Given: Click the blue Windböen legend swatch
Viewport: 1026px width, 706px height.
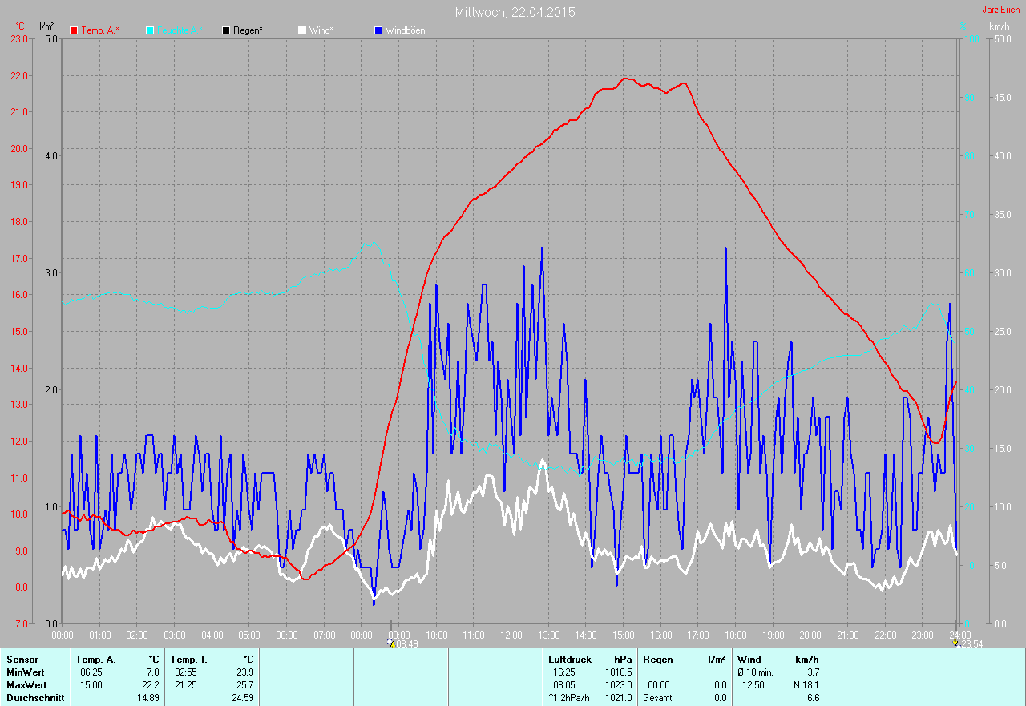Looking at the screenshot, I should pos(378,30).
